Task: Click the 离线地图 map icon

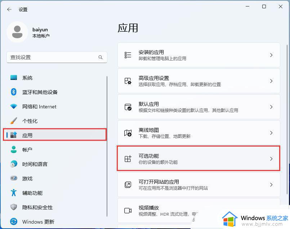Action: point(128,133)
